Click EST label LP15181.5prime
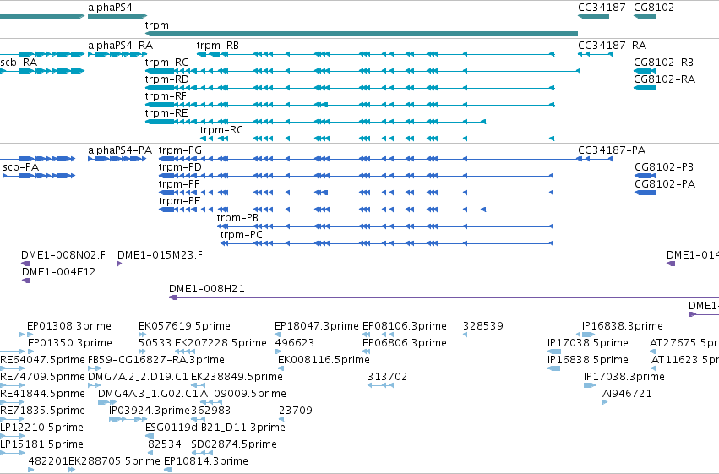719x474 pixels. [41, 444]
